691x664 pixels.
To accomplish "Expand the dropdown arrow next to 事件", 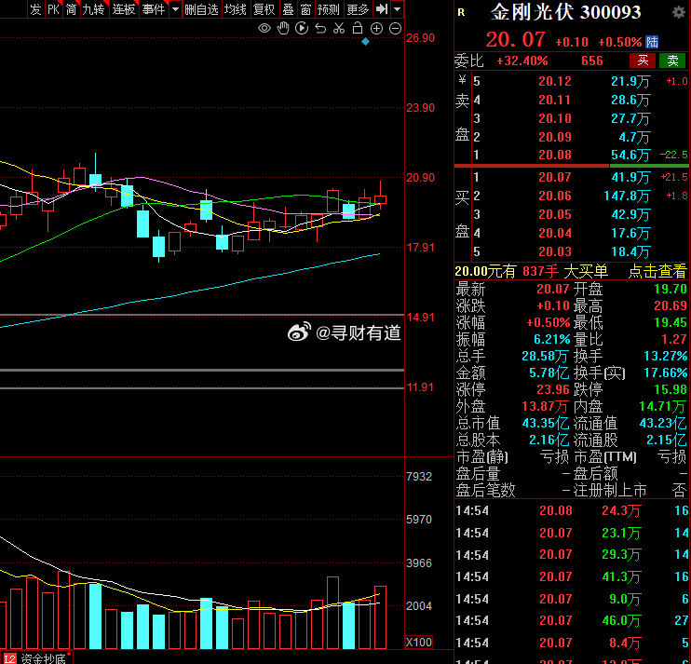I will coord(174,9).
